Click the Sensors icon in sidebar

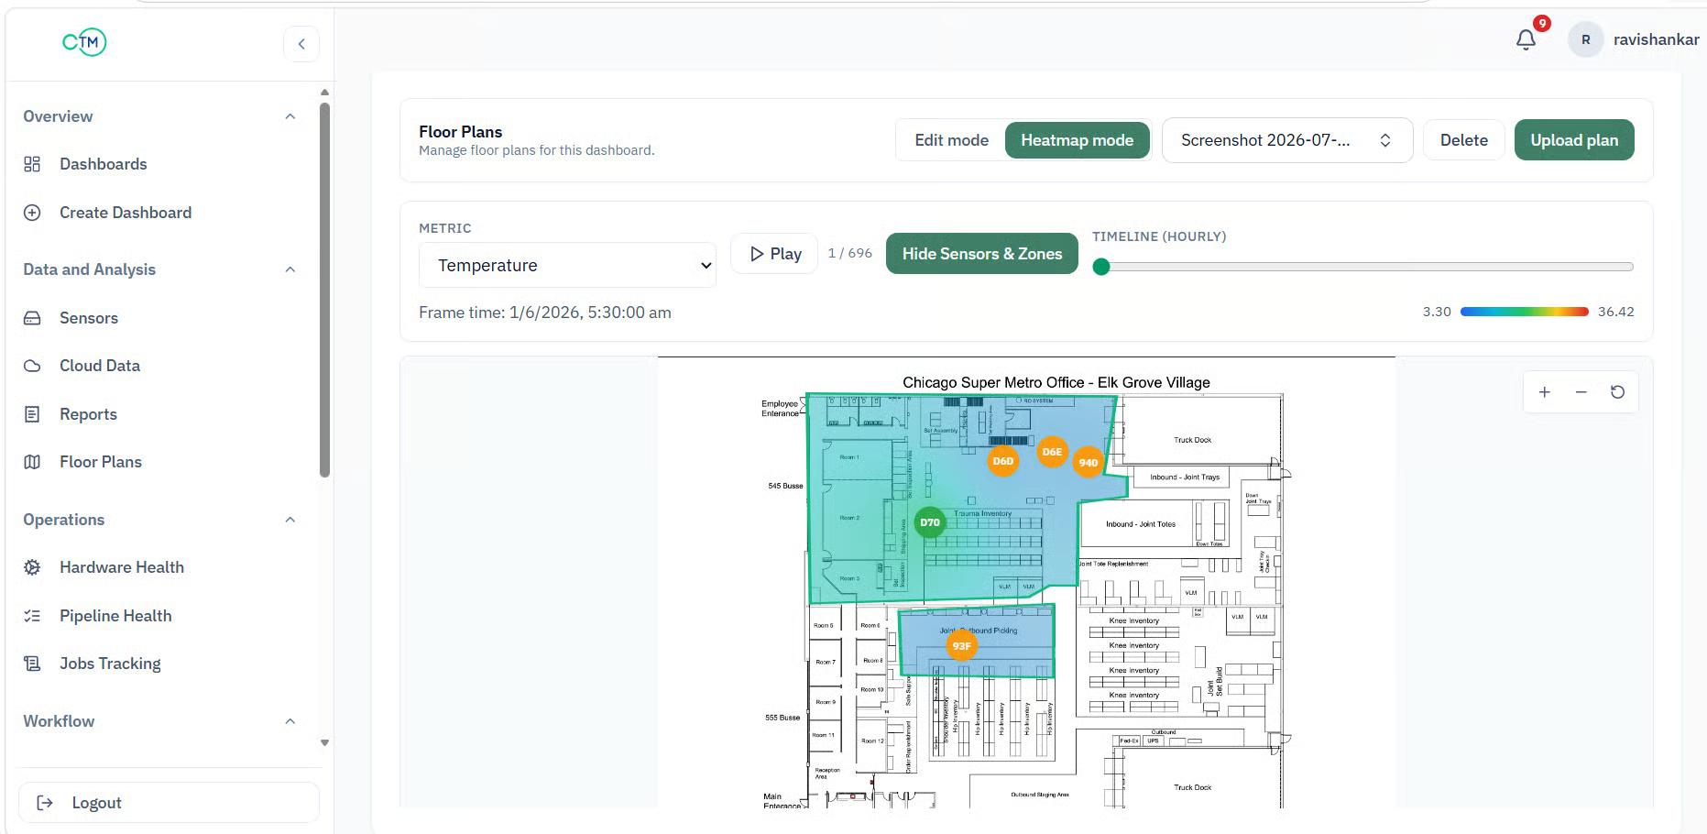(x=32, y=318)
